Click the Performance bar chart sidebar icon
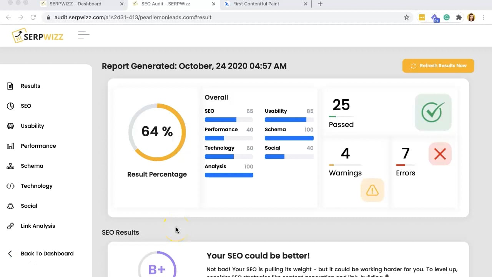The image size is (492, 277). (10, 146)
